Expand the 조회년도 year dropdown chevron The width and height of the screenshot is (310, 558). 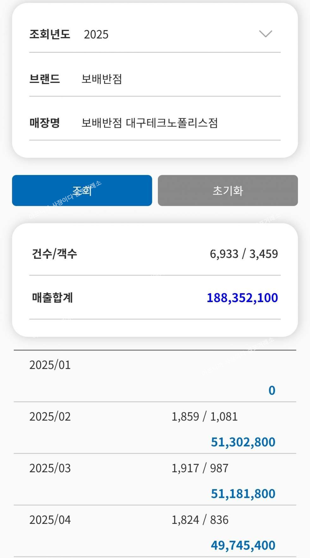[265, 34]
